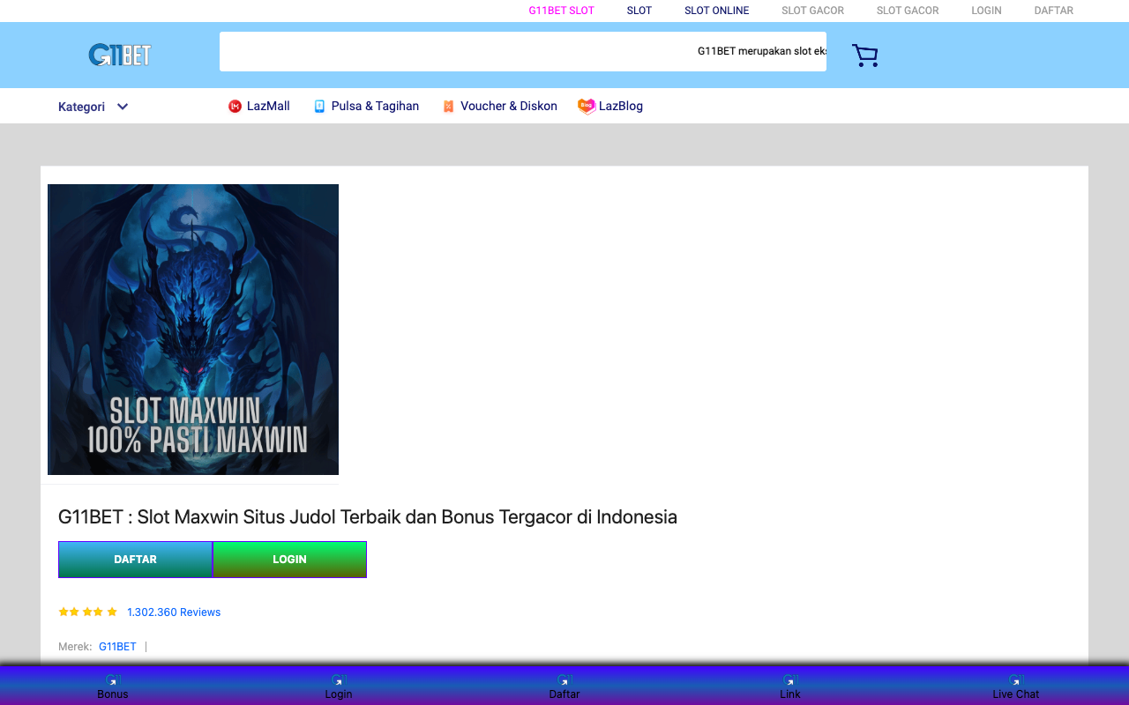Open the Voucher & Diskon ticket icon link
Screen dimensions: 1129x705
coord(448,107)
